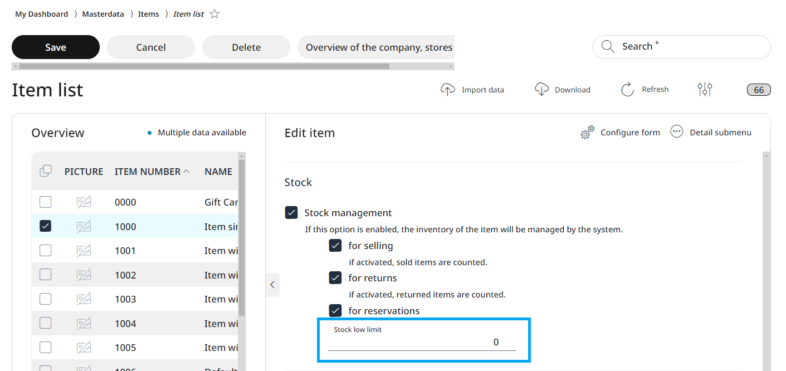Sort by ITEM NUMBER column header

(152, 172)
